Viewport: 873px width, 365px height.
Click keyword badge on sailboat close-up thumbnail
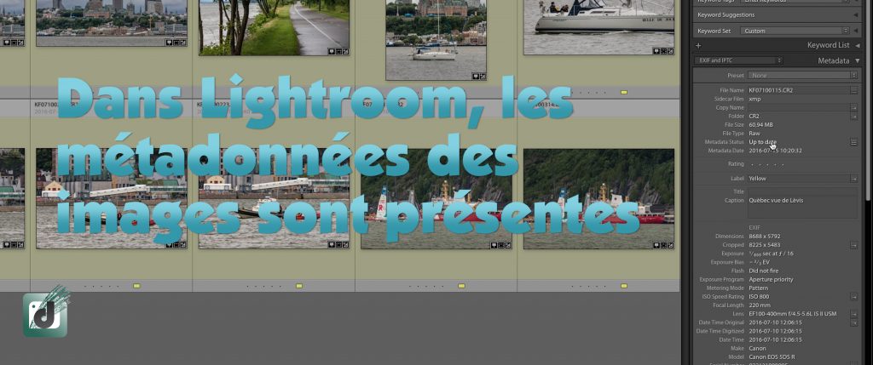click(656, 50)
